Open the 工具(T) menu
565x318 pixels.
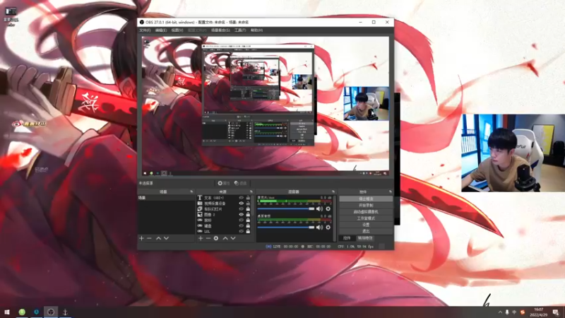click(240, 30)
